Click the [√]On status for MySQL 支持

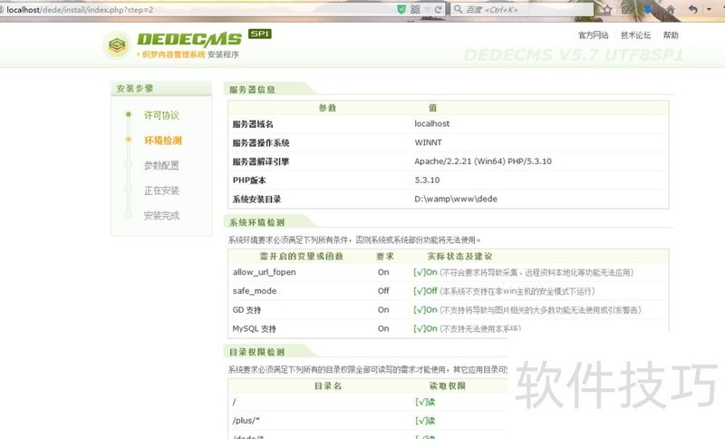(x=425, y=328)
